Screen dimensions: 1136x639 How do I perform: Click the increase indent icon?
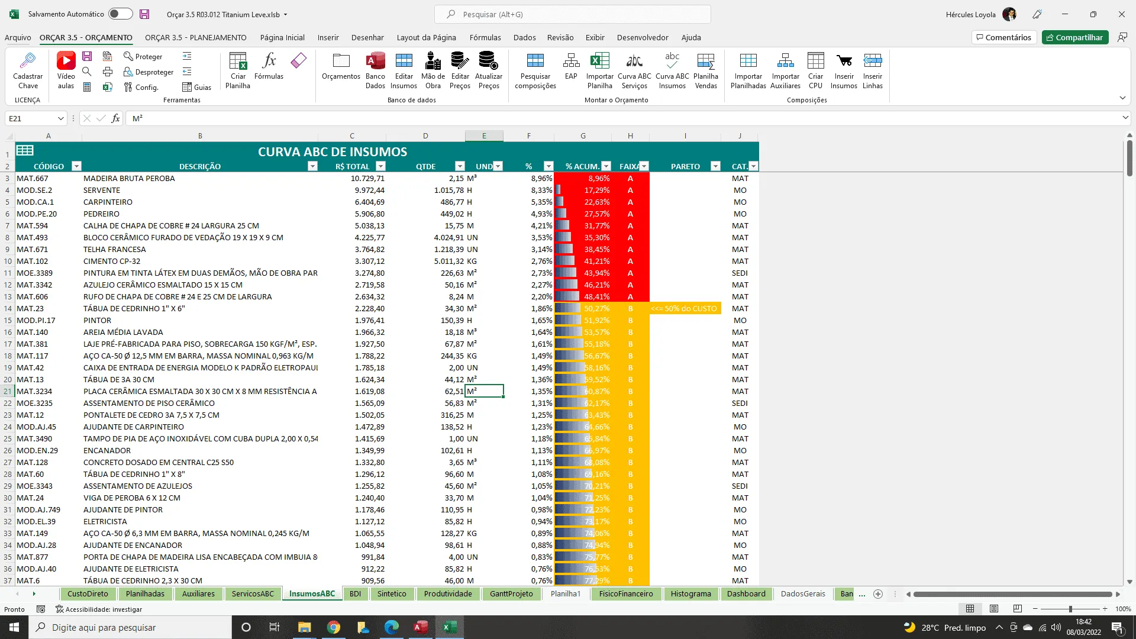click(x=187, y=56)
